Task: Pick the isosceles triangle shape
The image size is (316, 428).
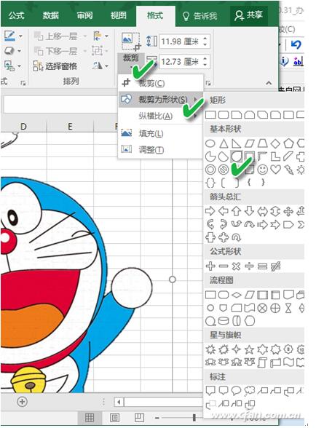Action: point(224,143)
